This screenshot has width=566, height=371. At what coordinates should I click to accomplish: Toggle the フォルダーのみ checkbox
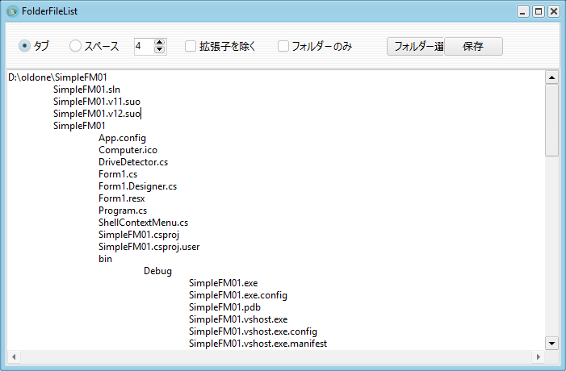283,46
